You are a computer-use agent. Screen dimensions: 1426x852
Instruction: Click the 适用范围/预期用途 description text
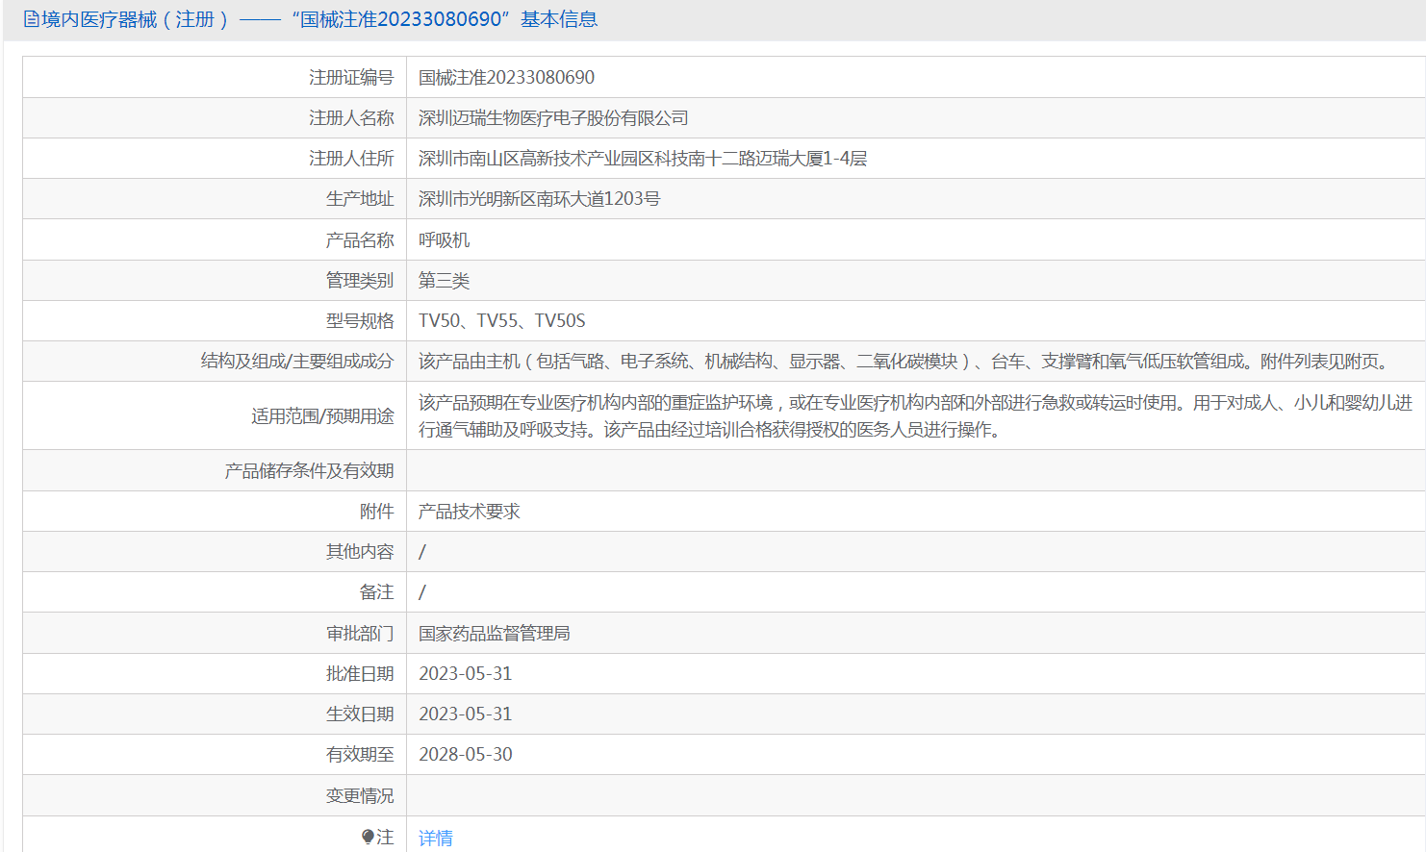pyautogui.click(x=914, y=415)
